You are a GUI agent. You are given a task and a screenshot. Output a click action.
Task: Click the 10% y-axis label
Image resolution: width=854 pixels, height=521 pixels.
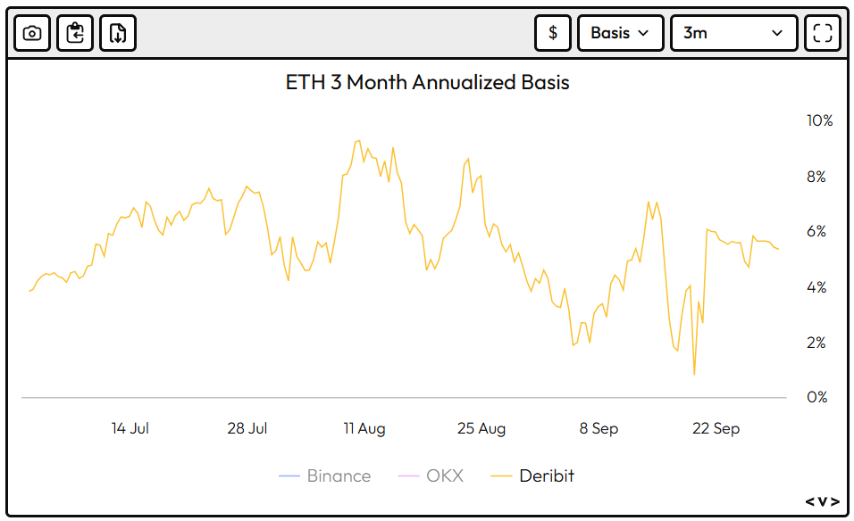click(819, 120)
